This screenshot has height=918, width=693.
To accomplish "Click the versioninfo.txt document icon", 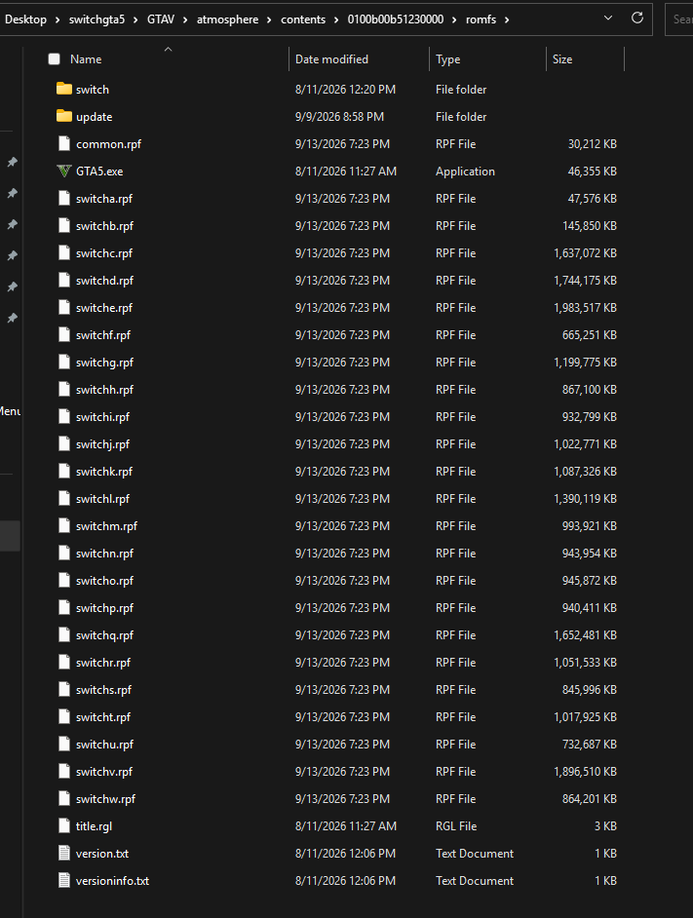I will (64, 881).
